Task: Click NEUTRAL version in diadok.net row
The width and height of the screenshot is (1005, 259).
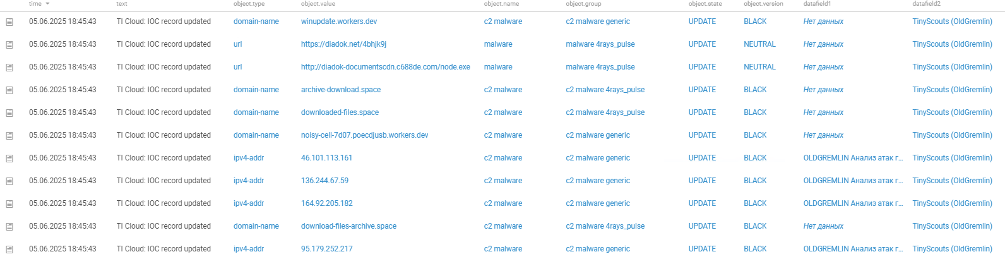Action: pos(759,44)
